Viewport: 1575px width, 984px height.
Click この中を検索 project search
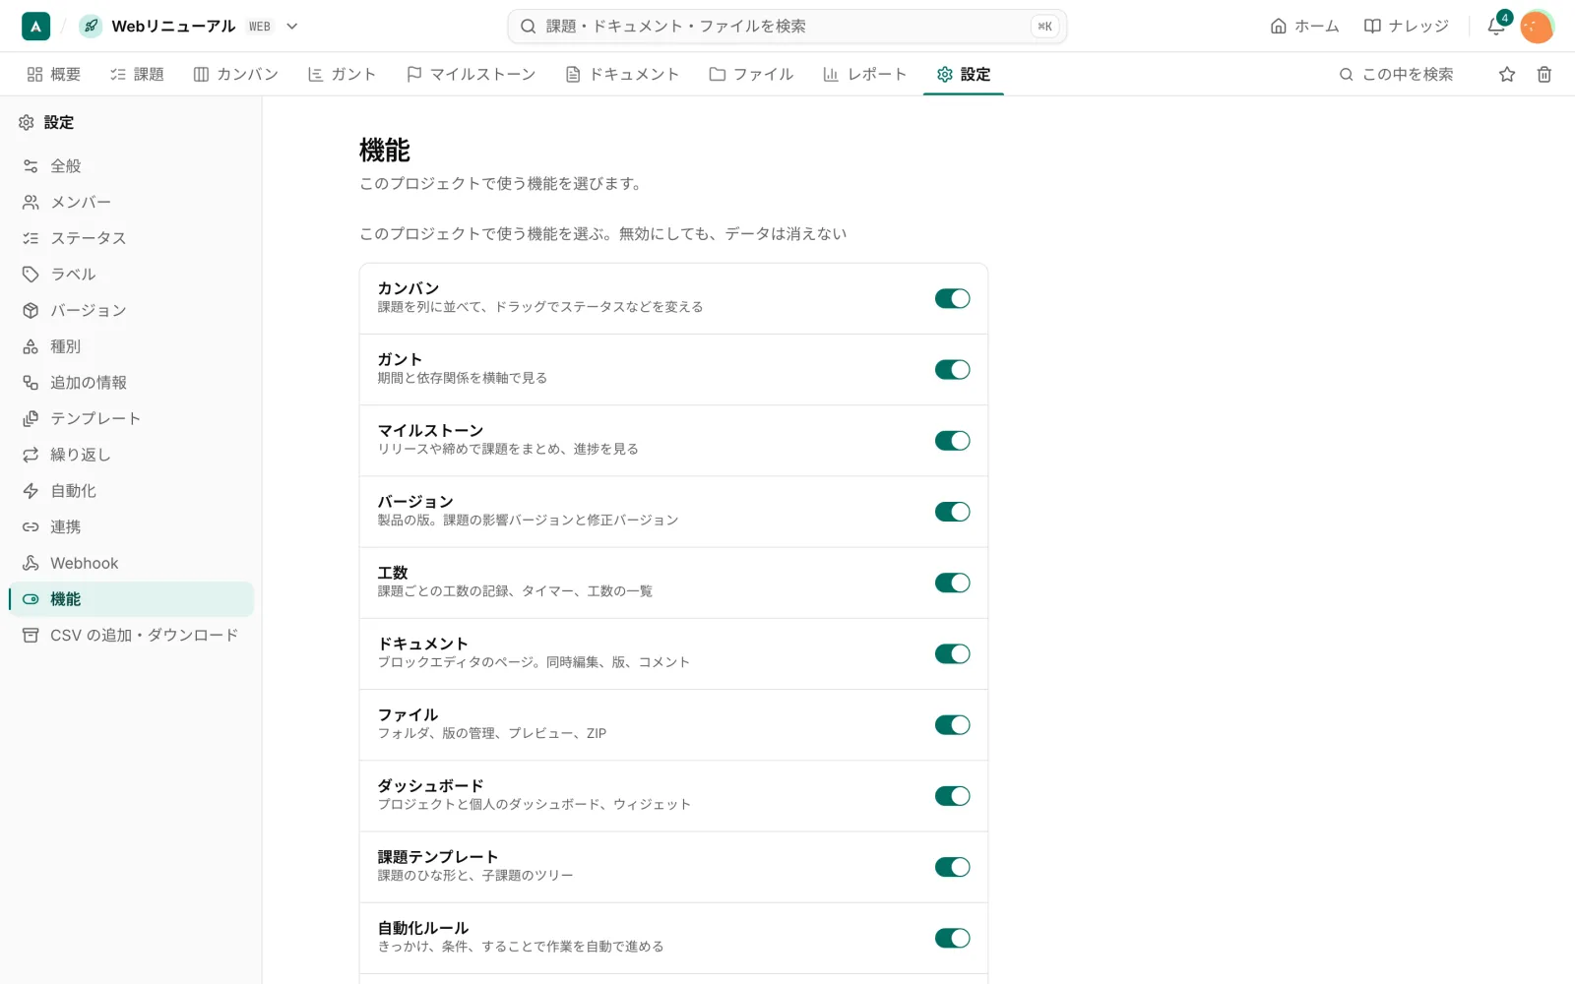coord(1396,74)
